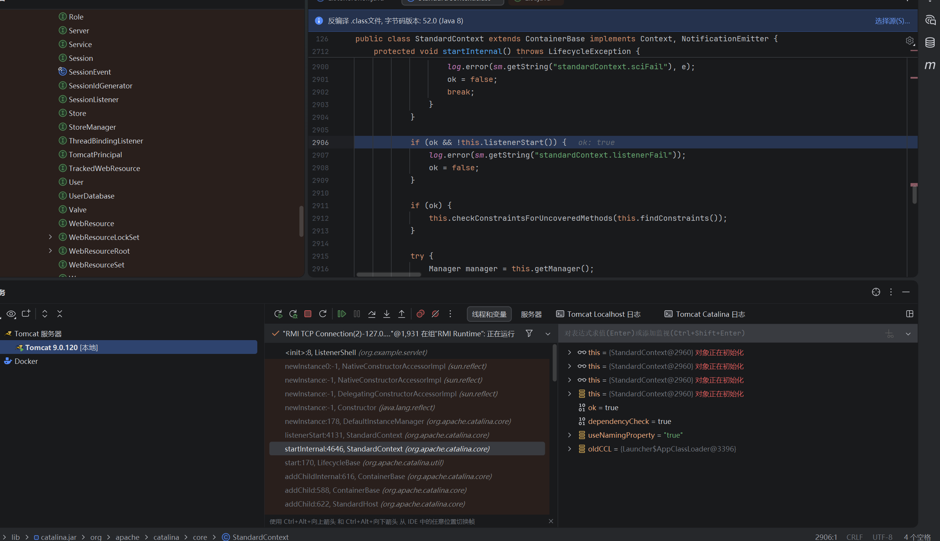Open the Database tool window icon
The image size is (940, 541).
click(x=930, y=42)
